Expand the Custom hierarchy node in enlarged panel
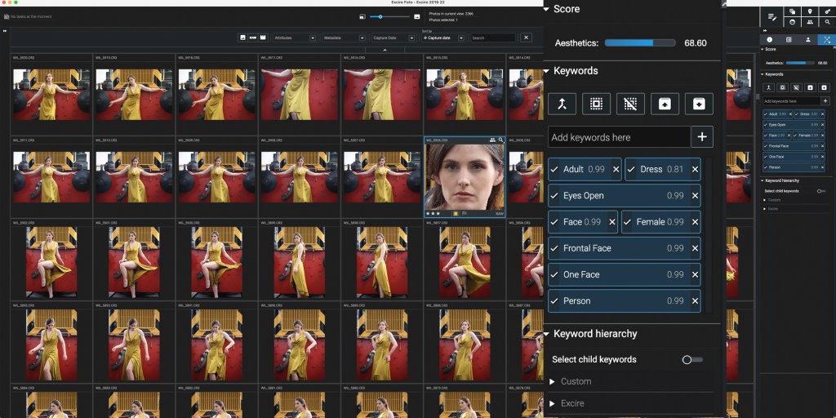The height and width of the screenshot is (418, 836). [x=552, y=382]
